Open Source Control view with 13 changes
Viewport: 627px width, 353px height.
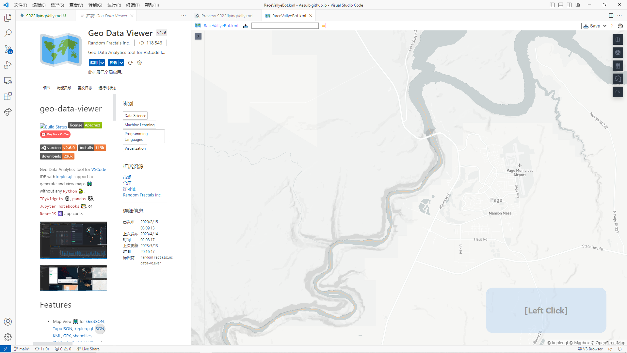tap(8, 49)
